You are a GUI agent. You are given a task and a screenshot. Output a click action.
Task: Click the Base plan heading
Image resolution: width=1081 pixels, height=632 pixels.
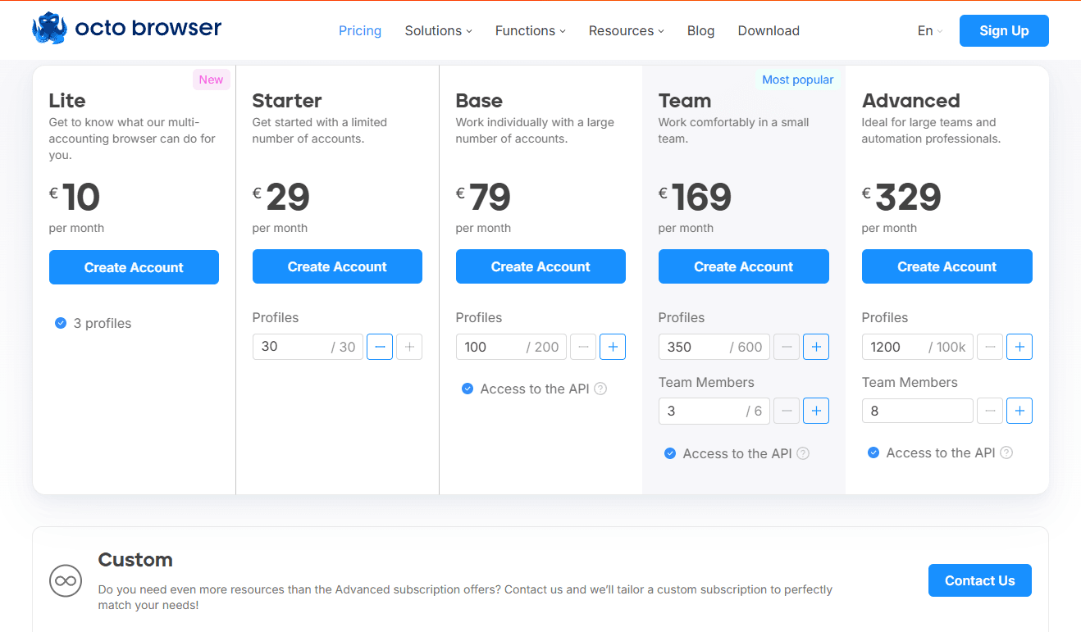click(479, 101)
